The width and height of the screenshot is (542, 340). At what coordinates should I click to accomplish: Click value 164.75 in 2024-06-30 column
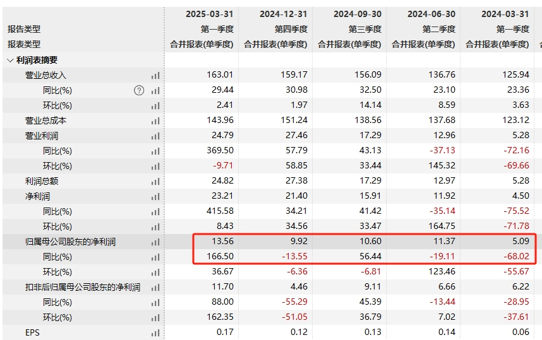click(x=442, y=226)
